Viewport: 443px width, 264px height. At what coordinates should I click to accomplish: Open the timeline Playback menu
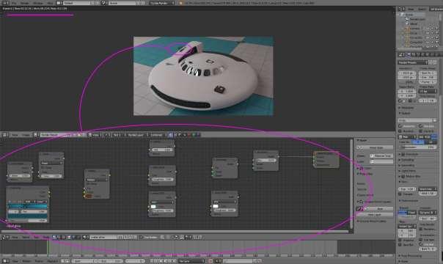click(x=52, y=261)
